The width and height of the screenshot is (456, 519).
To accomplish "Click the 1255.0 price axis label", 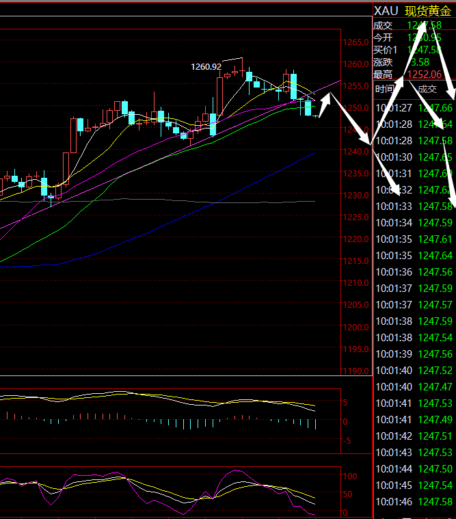I will (x=356, y=86).
